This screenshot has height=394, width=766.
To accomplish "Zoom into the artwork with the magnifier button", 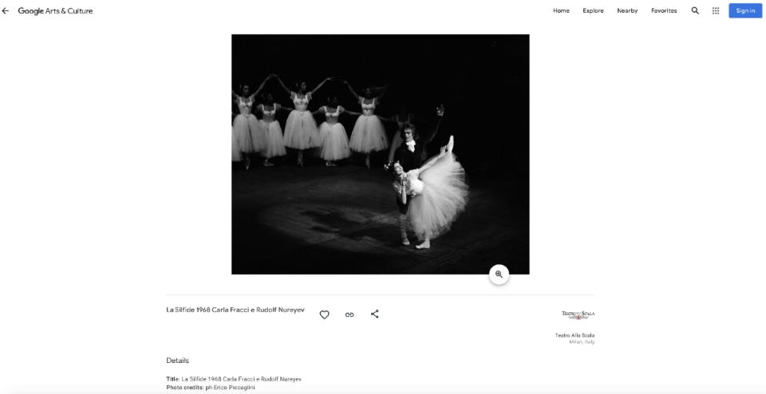I will (499, 274).
